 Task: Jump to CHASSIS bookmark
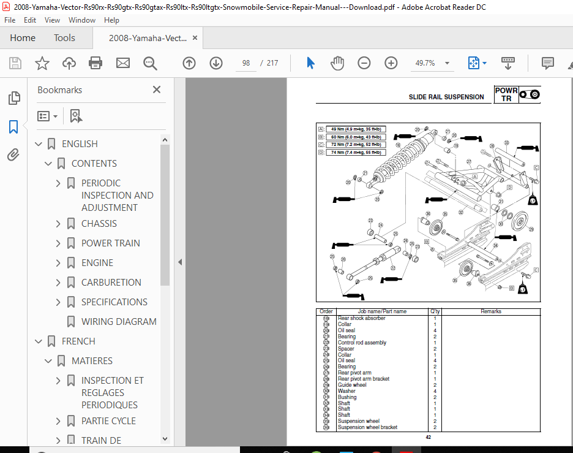99,224
